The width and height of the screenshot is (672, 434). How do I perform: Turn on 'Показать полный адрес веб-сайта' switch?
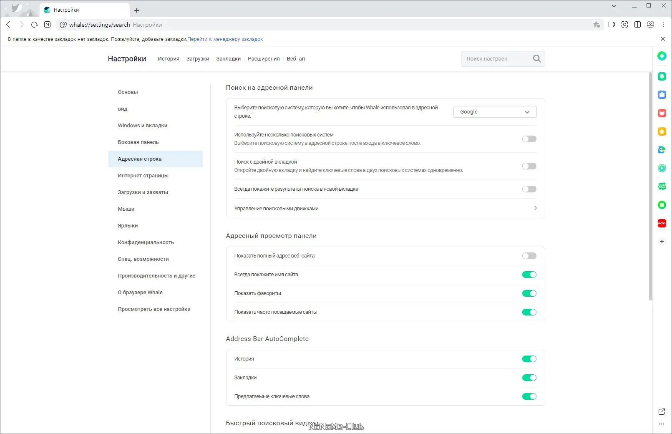529,256
